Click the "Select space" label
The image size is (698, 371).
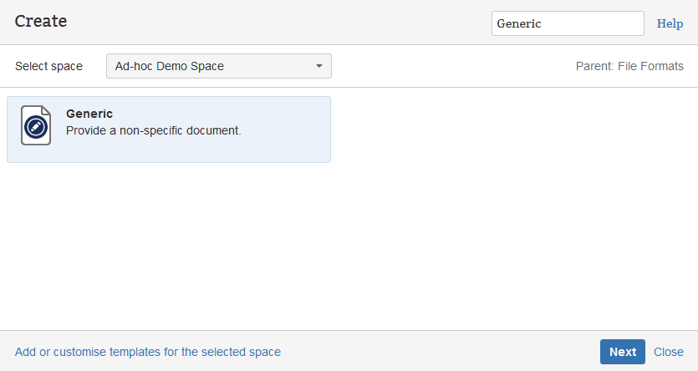pyautogui.click(x=48, y=66)
